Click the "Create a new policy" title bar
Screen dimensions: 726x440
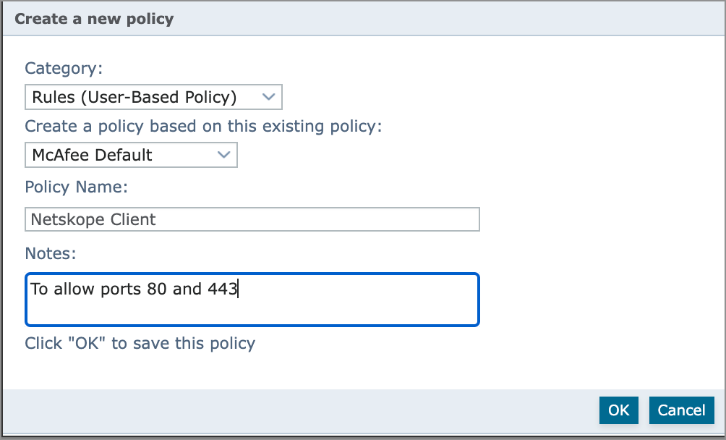click(x=94, y=19)
